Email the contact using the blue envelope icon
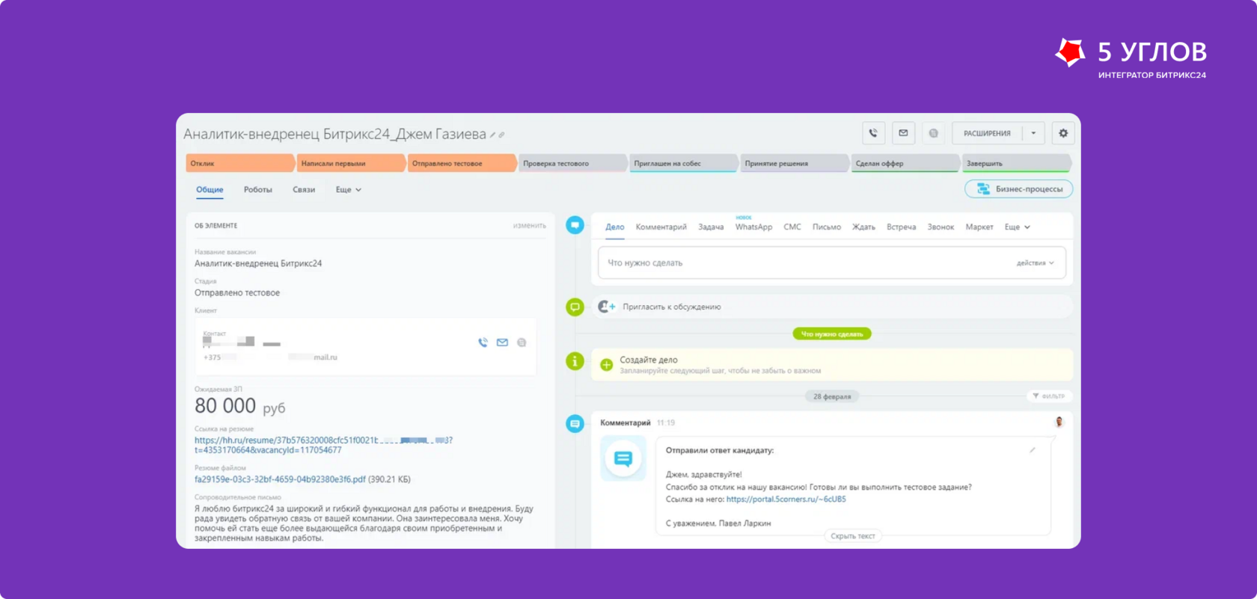The width and height of the screenshot is (1257, 599). click(502, 342)
